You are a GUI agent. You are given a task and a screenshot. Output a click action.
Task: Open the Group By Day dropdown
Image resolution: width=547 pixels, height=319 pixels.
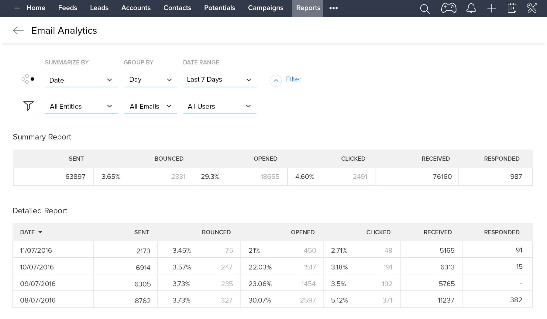coord(150,80)
